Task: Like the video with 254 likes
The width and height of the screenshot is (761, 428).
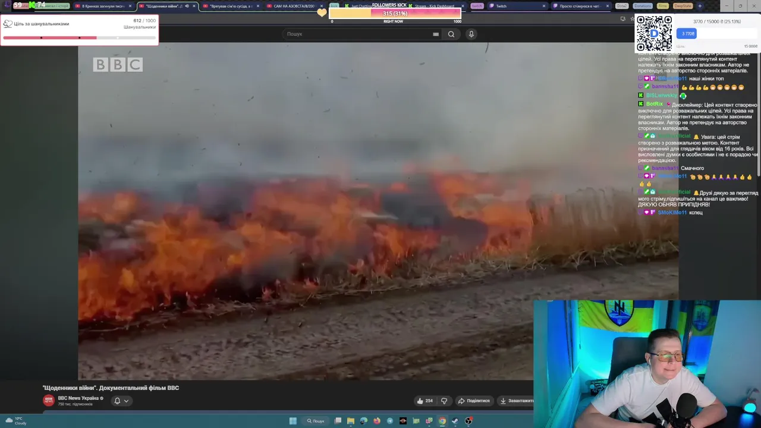Action: [x=424, y=401]
